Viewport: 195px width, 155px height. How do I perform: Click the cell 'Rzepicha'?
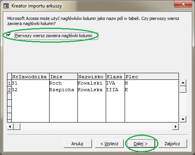[x=63, y=90]
